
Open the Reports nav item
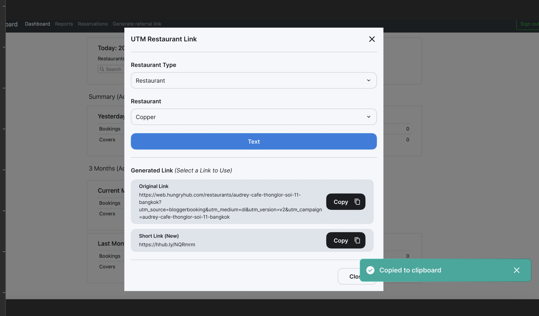(64, 24)
